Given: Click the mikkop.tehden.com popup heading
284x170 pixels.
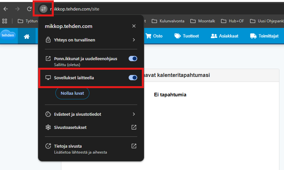Looking at the screenshot, I should click(x=69, y=26).
